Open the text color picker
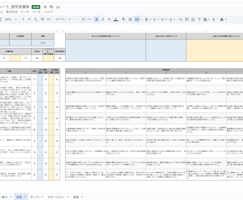This screenshot has height=200, width=243. tap(116, 19)
